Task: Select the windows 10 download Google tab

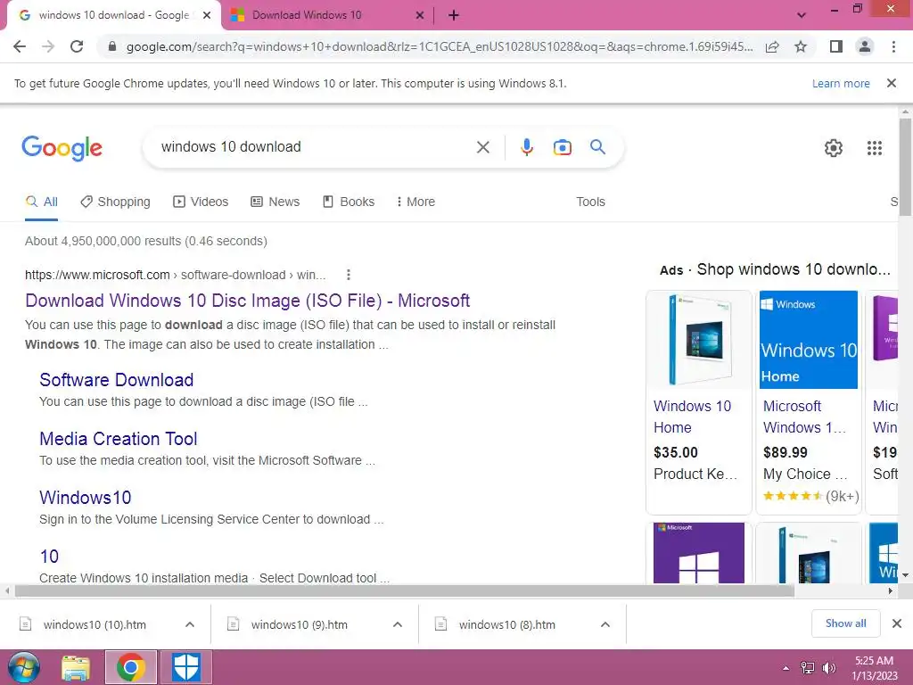Action: pyautogui.click(x=113, y=15)
